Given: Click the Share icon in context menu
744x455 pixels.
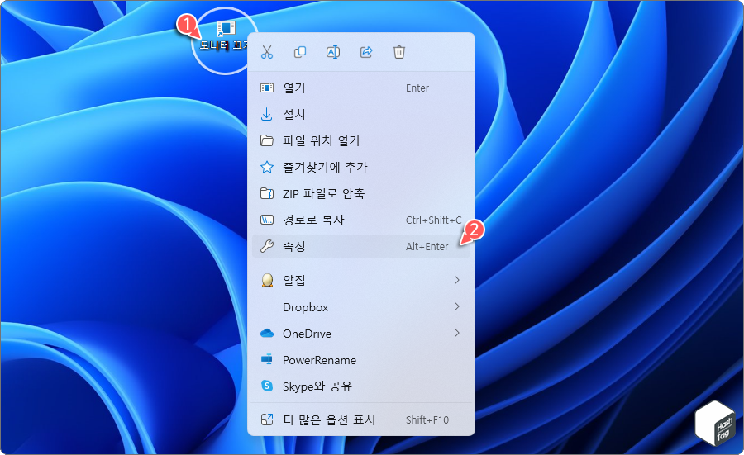Looking at the screenshot, I should pyautogui.click(x=366, y=52).
